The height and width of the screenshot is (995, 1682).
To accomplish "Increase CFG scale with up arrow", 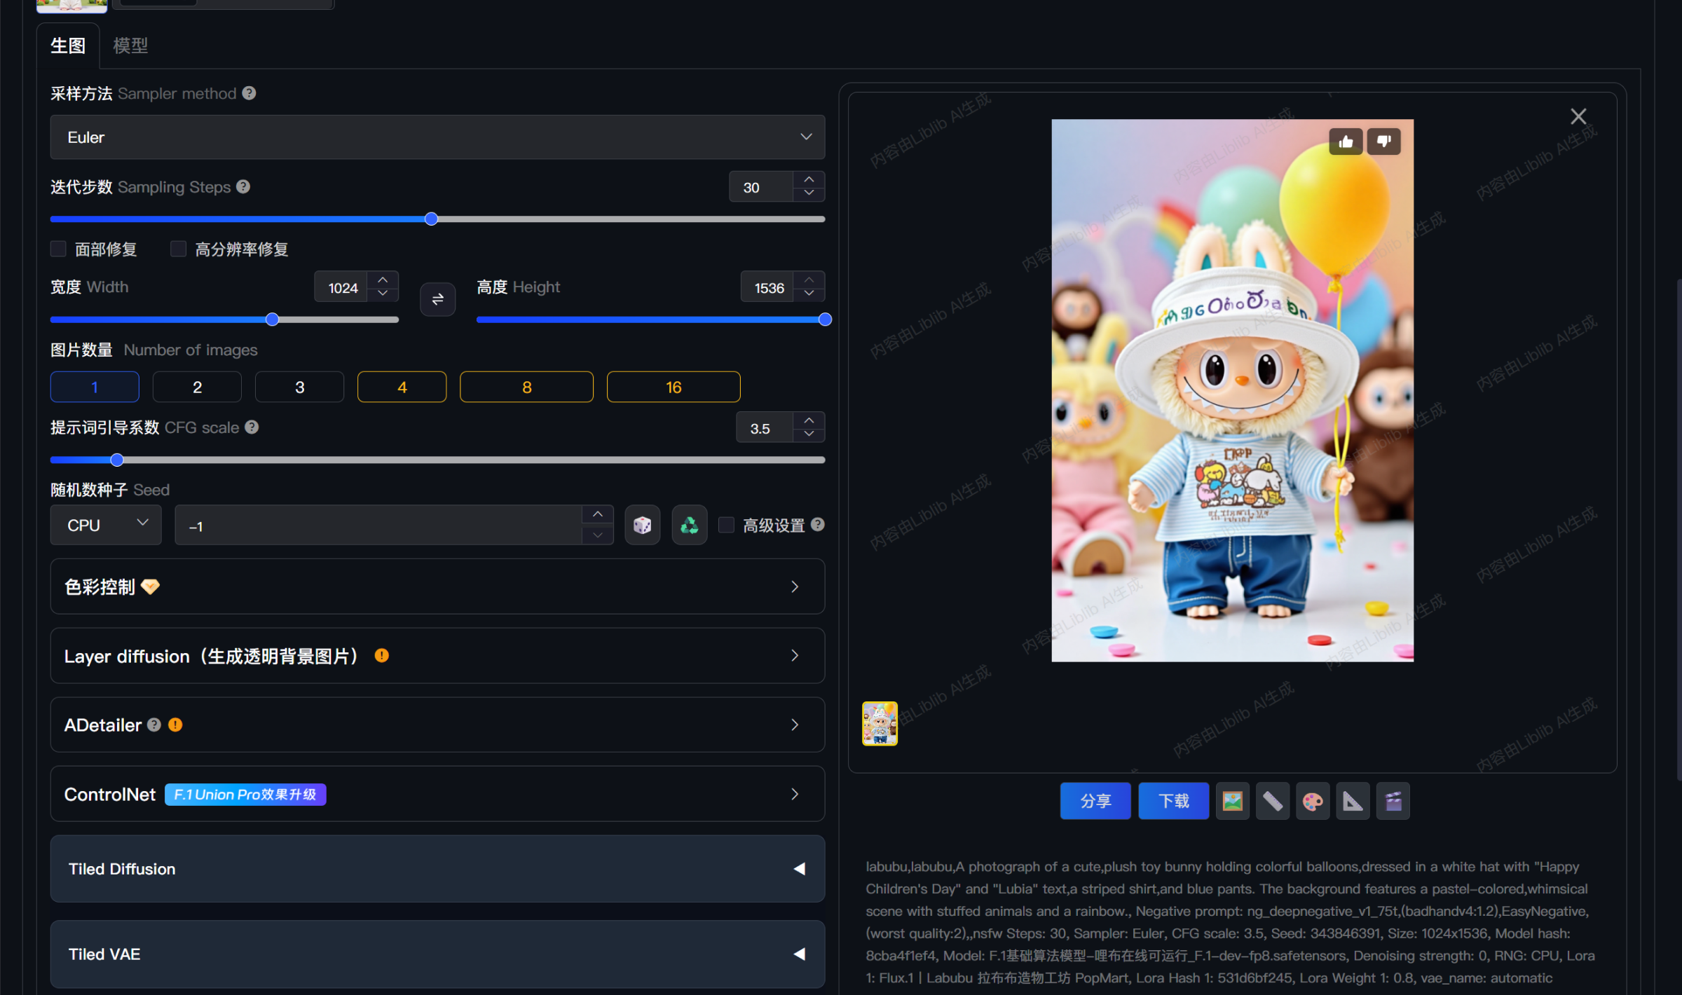I will (809, 420).
